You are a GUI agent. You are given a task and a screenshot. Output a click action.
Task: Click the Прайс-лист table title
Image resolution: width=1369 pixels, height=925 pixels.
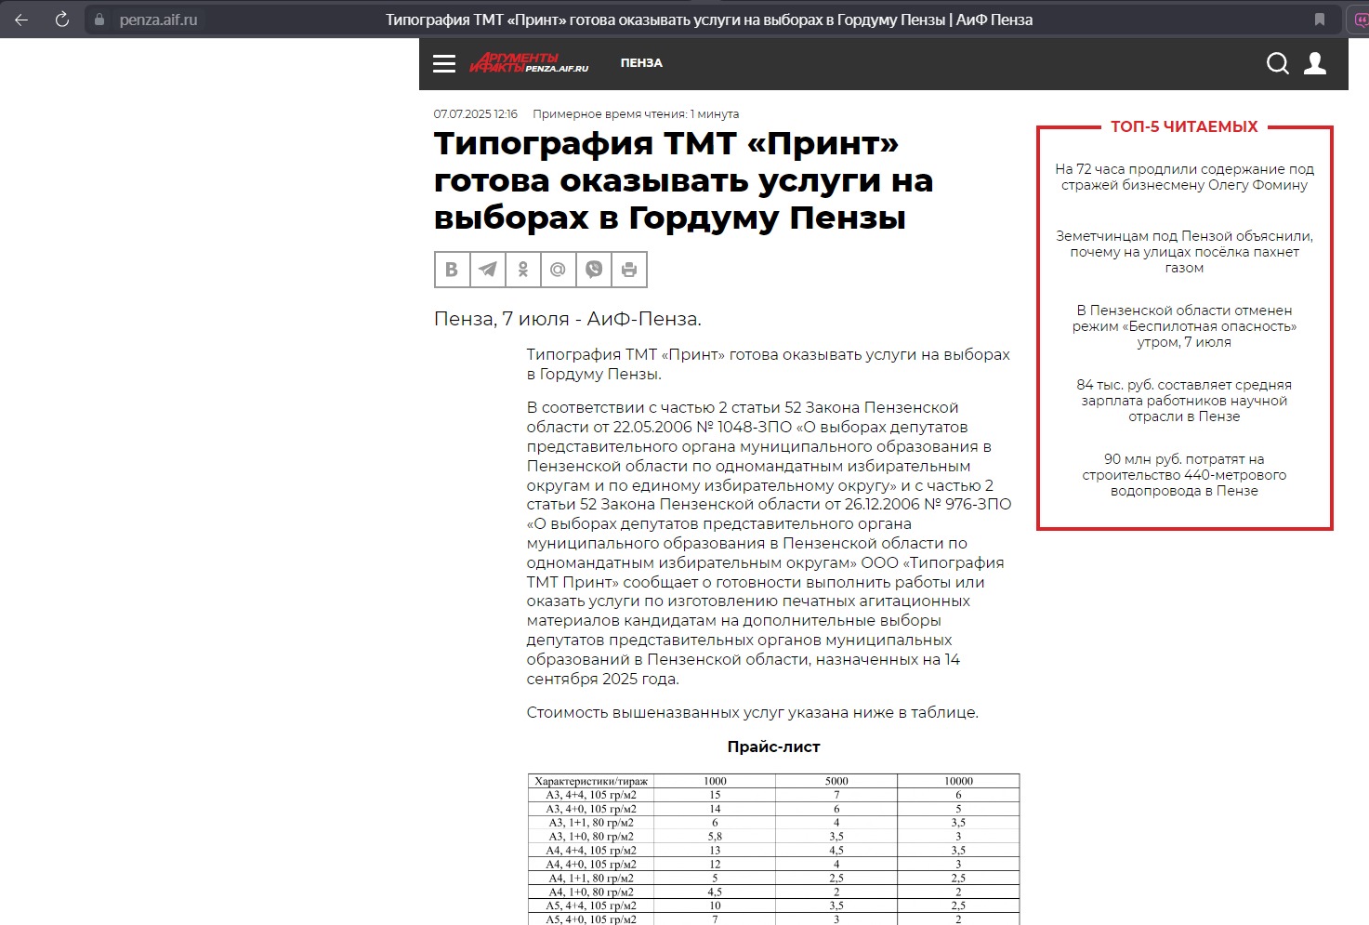pos(773,747)
